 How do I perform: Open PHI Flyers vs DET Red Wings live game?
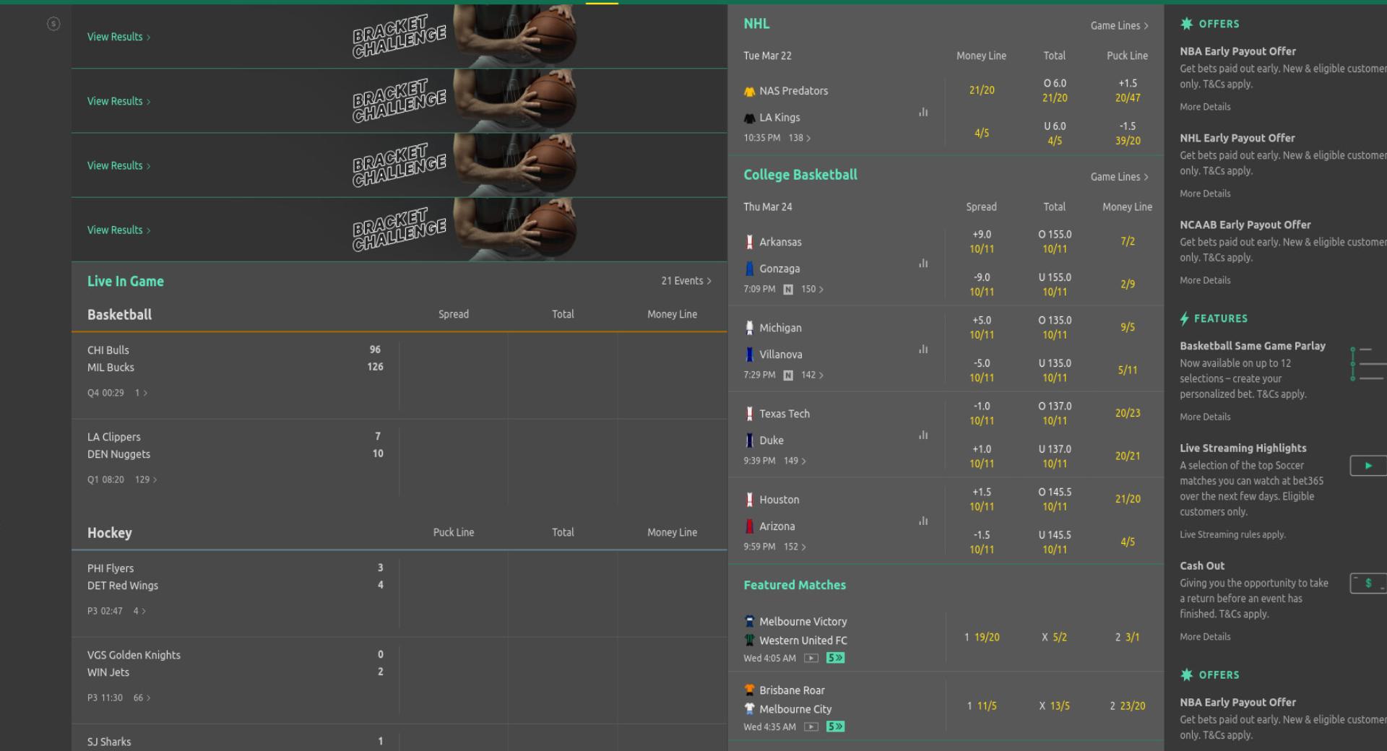235,594
